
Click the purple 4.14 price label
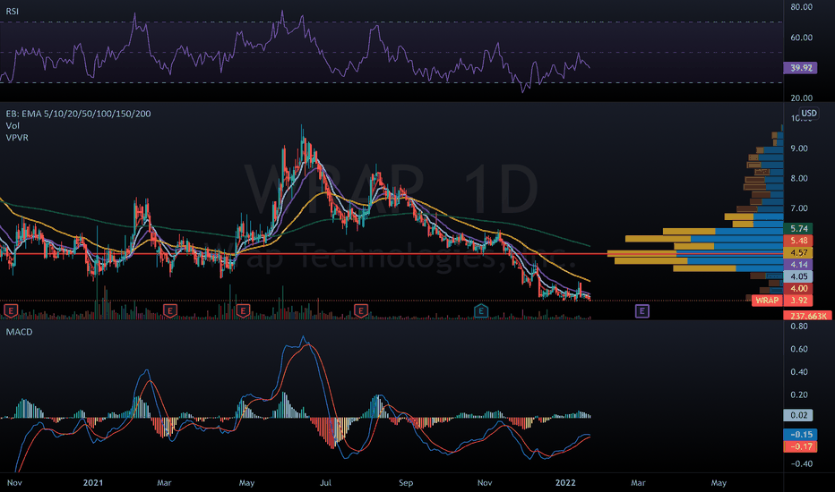tap(798, 265)
